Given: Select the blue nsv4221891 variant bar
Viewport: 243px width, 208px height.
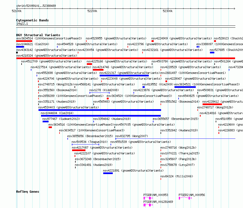Looking at the screenshot, I should 108,173.
